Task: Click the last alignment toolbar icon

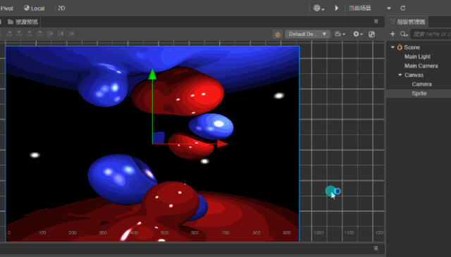Action: (x=71, y=34)
